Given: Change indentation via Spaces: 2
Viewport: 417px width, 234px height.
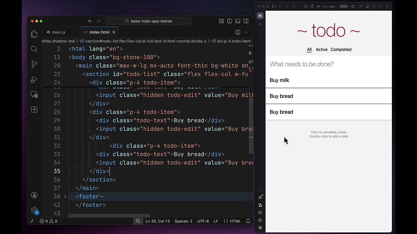Looking at the screenshot, I should [183, 221].
